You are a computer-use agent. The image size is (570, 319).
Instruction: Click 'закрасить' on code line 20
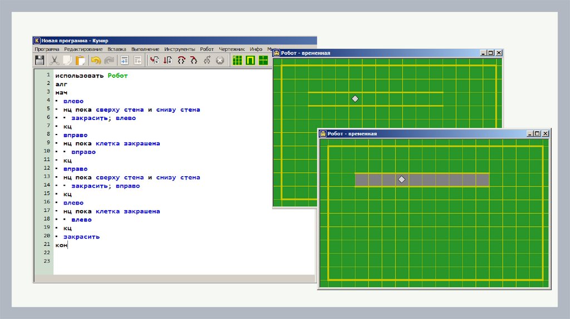click(81, 237)
